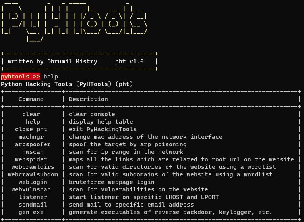This screenshot has width=304, height=222.
Task: Click the machngr command name
Action: (x=31, y=137)
